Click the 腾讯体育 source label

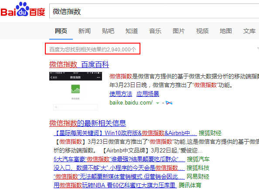click(190, 185)
